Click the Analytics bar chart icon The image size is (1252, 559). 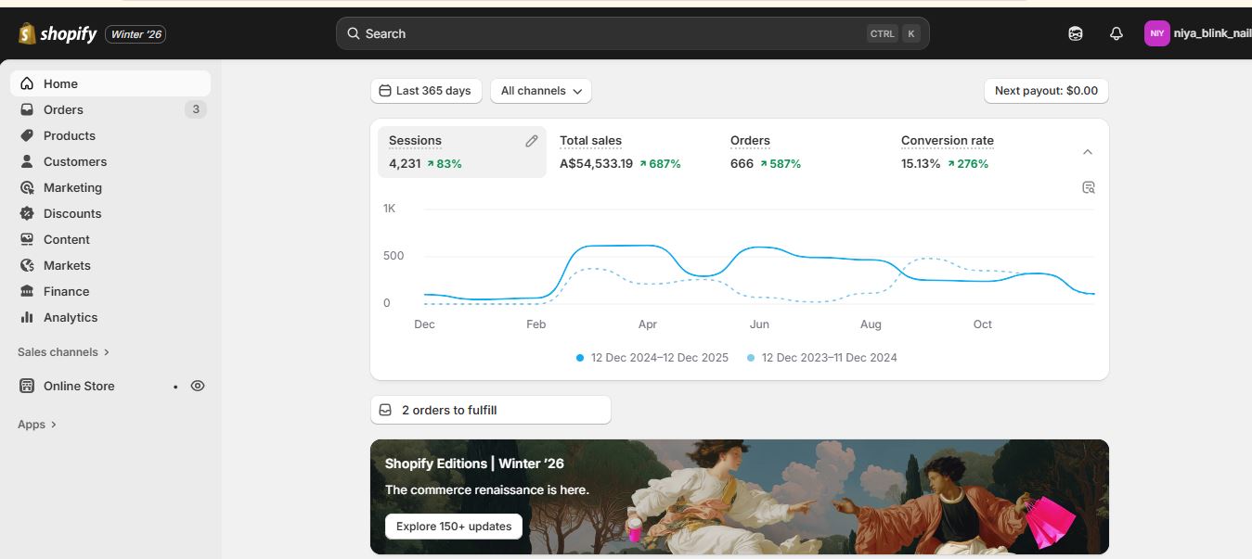coord(27,317)
